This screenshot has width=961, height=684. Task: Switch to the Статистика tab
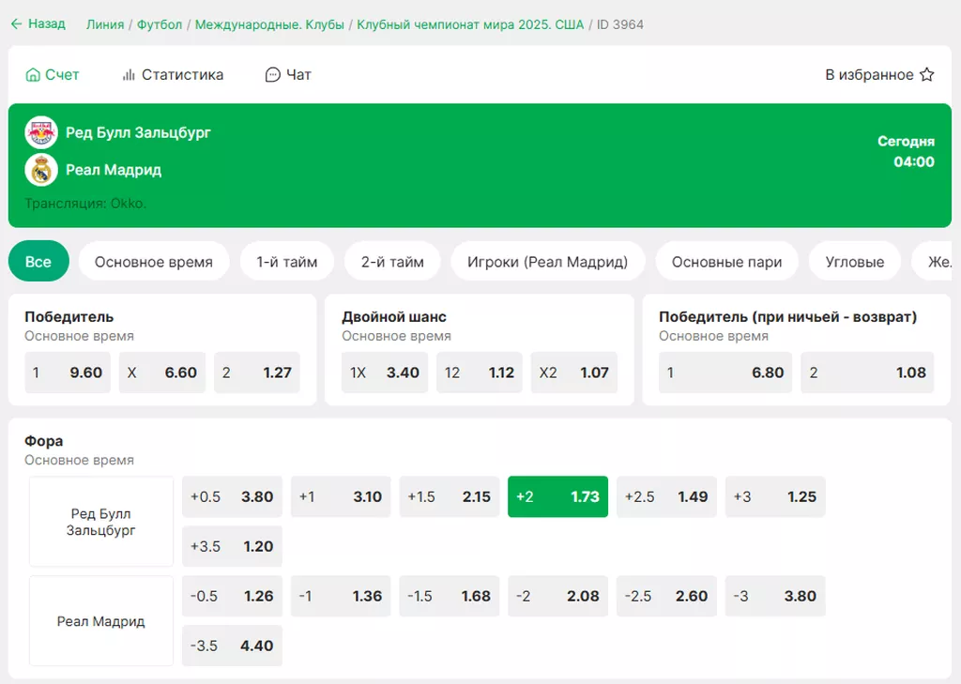tap(173, 75)
